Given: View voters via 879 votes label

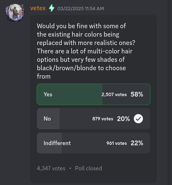Looking at the screenshot, I should point(103,119).
